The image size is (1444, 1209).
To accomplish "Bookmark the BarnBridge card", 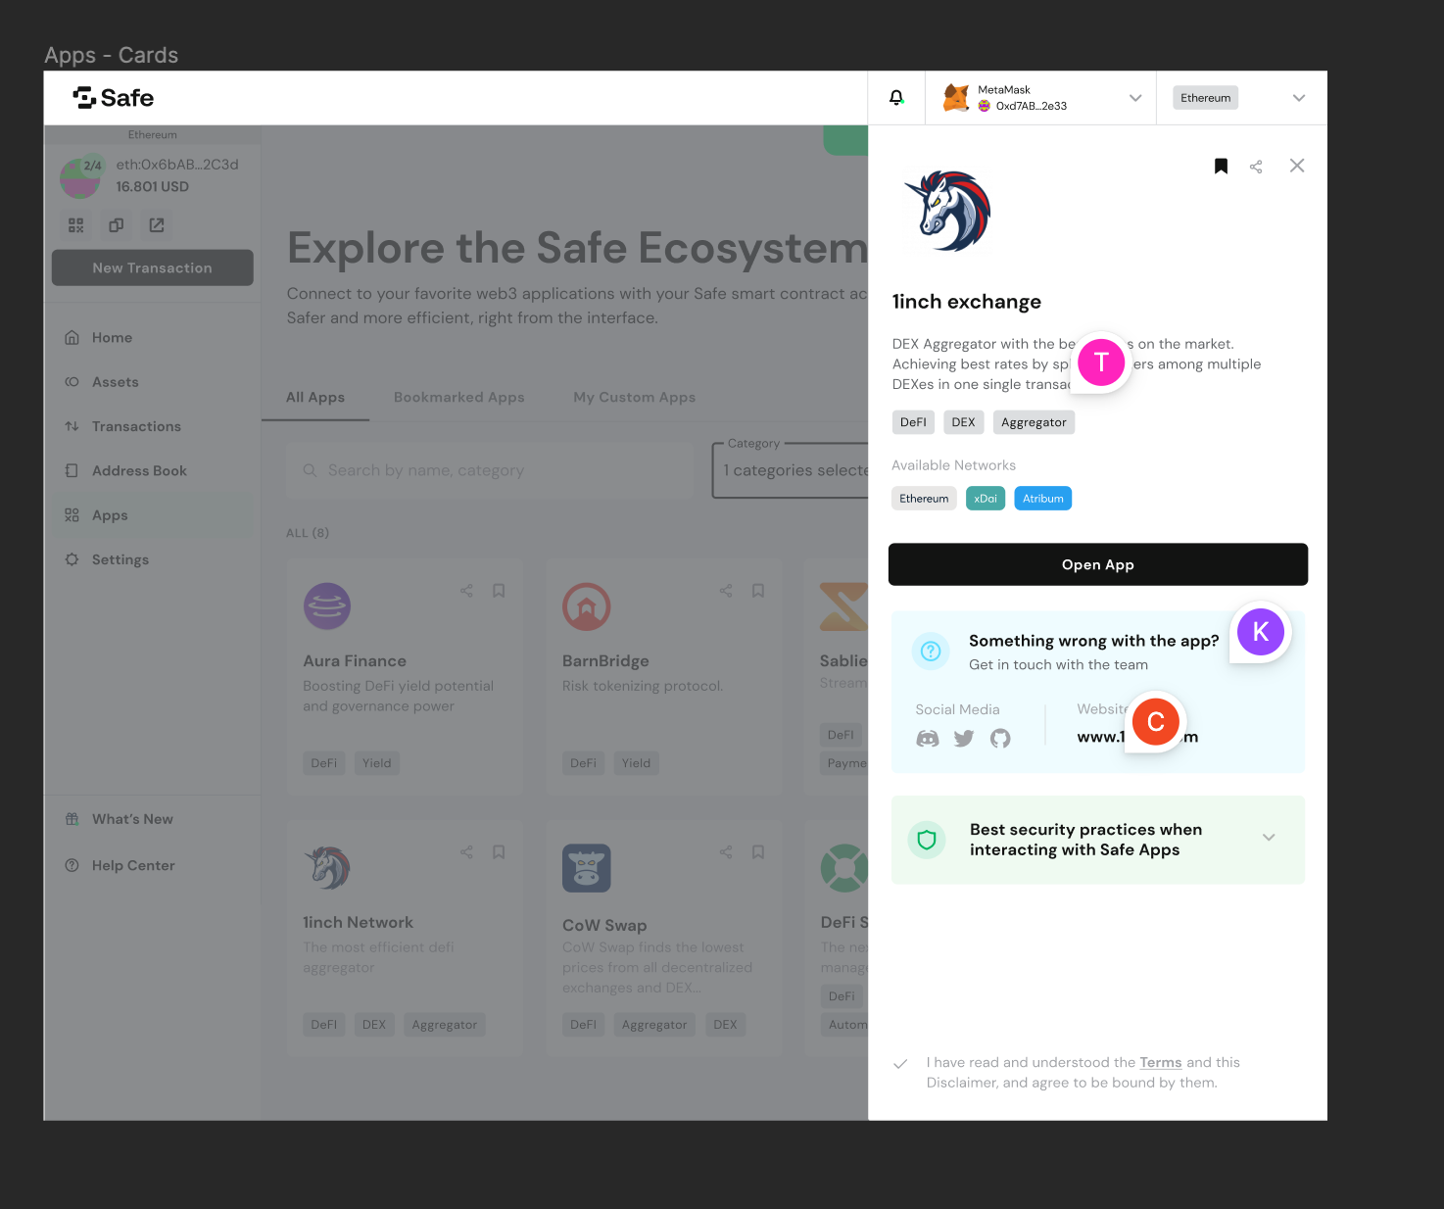I will (x=758, y=591).
